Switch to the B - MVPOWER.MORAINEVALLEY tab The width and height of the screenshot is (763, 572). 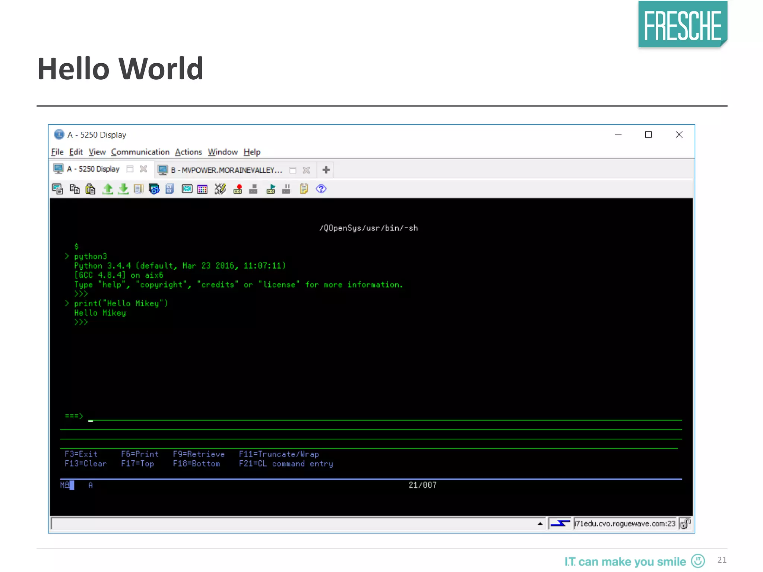click(226, 170)
